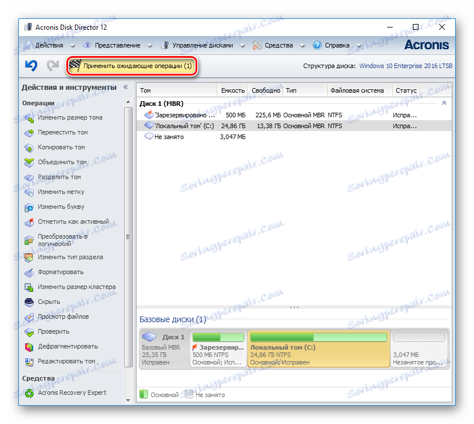Open the Действия dropdown arrow
Screen dimensions: 474x424
tap(72, 46)
